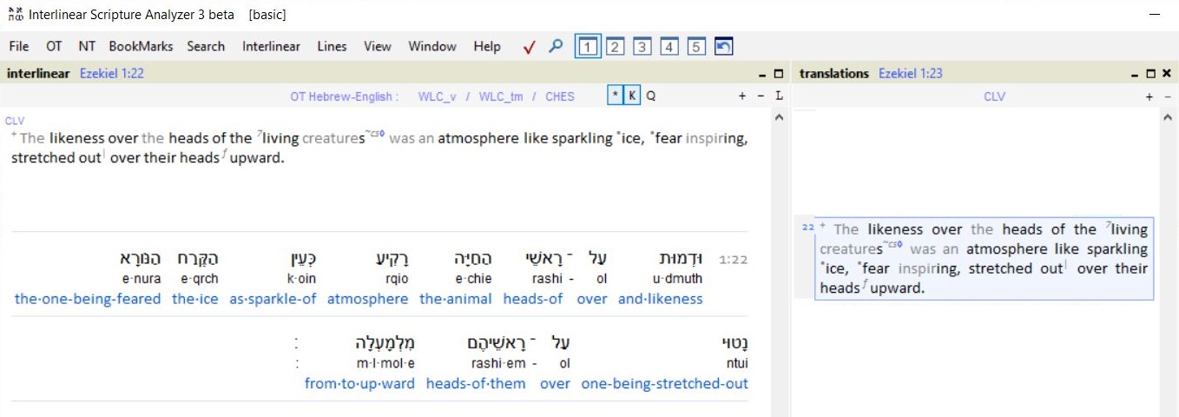Increase translations text size with plus
Viewport: 1179px width, 417px height.
tap(1150, 96)
